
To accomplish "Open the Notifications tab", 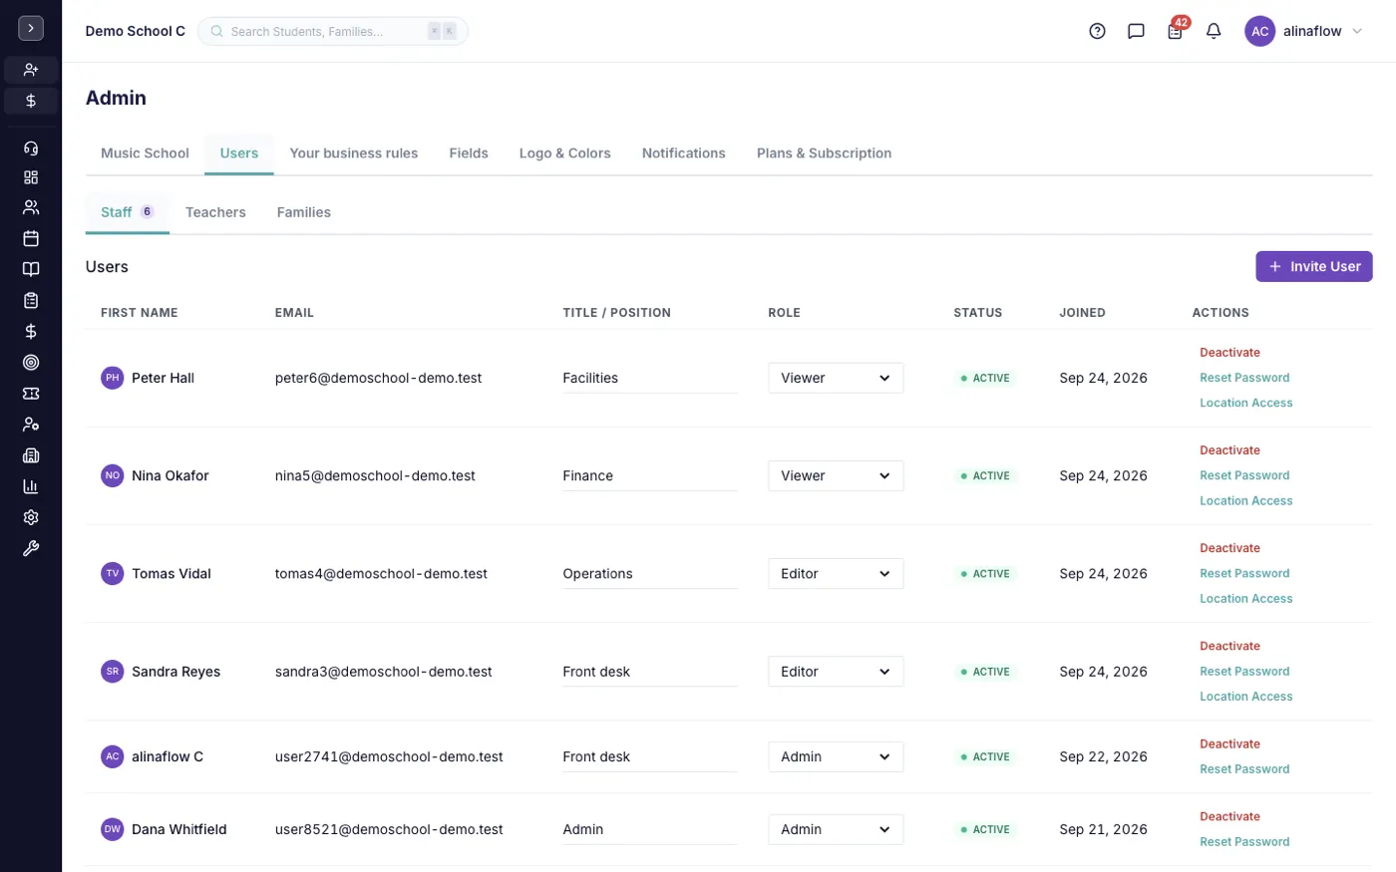I will 684,152.
